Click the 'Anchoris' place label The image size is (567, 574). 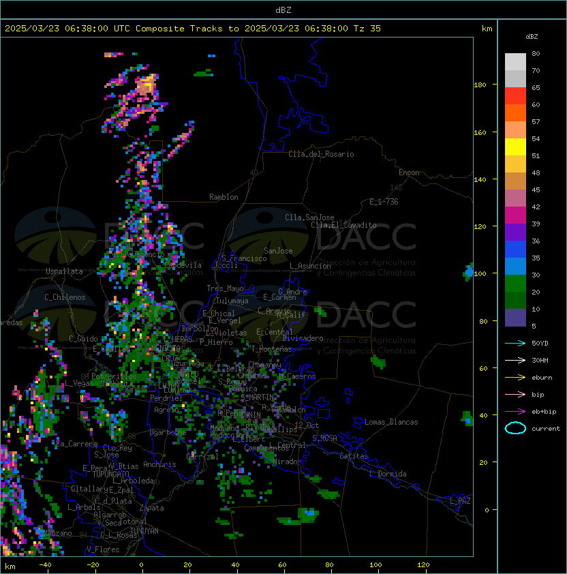pyautogui.click(x=159, y=464)
